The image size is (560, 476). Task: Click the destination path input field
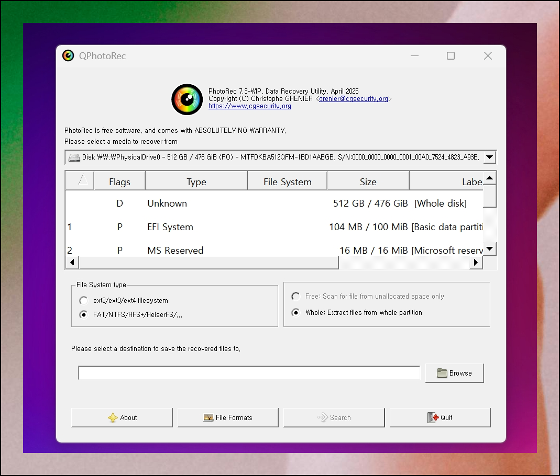[249, 373]
